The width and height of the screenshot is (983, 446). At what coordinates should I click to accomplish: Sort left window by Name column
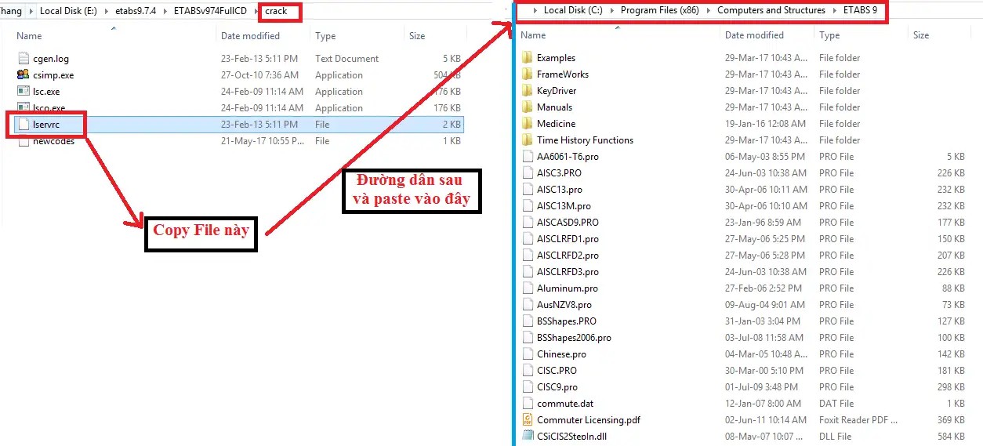pos(29,36)
